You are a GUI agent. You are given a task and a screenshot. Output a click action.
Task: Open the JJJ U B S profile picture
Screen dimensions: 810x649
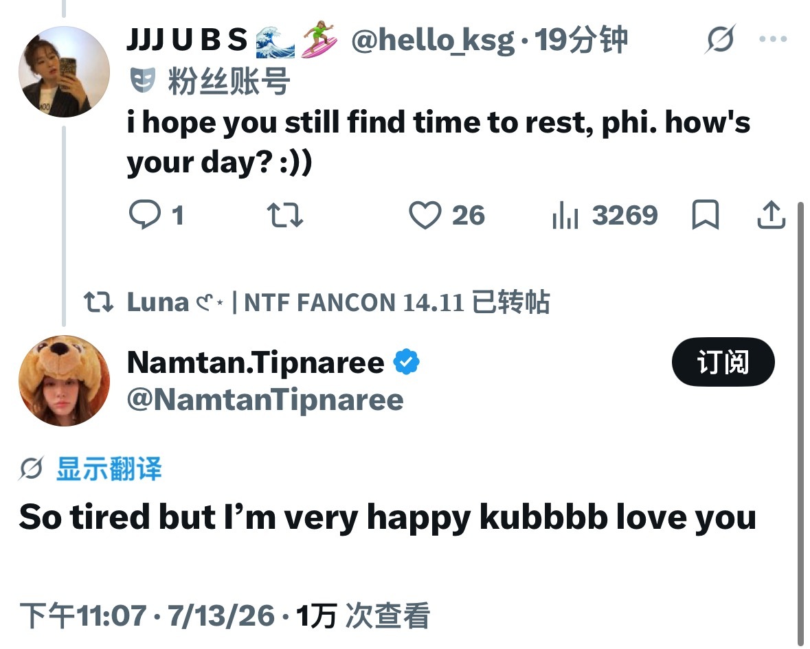(64, 71)
